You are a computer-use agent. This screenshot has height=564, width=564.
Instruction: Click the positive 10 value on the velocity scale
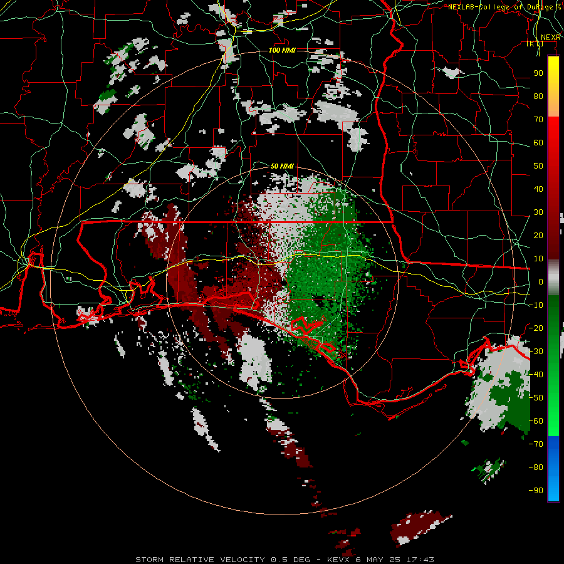click(538, 259)
